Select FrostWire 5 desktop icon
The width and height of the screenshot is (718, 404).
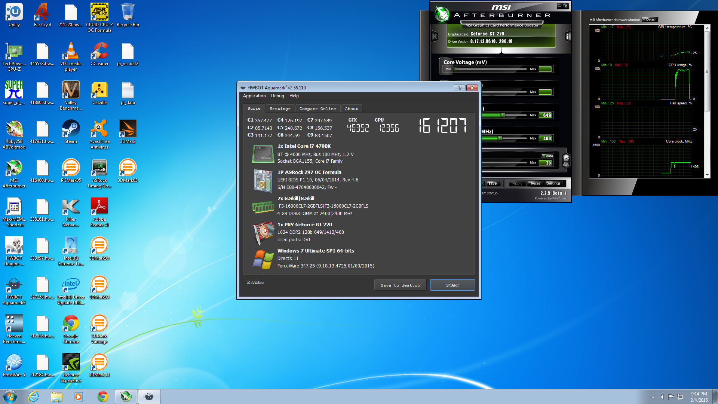pyautogui.click(x=14, y=365)
